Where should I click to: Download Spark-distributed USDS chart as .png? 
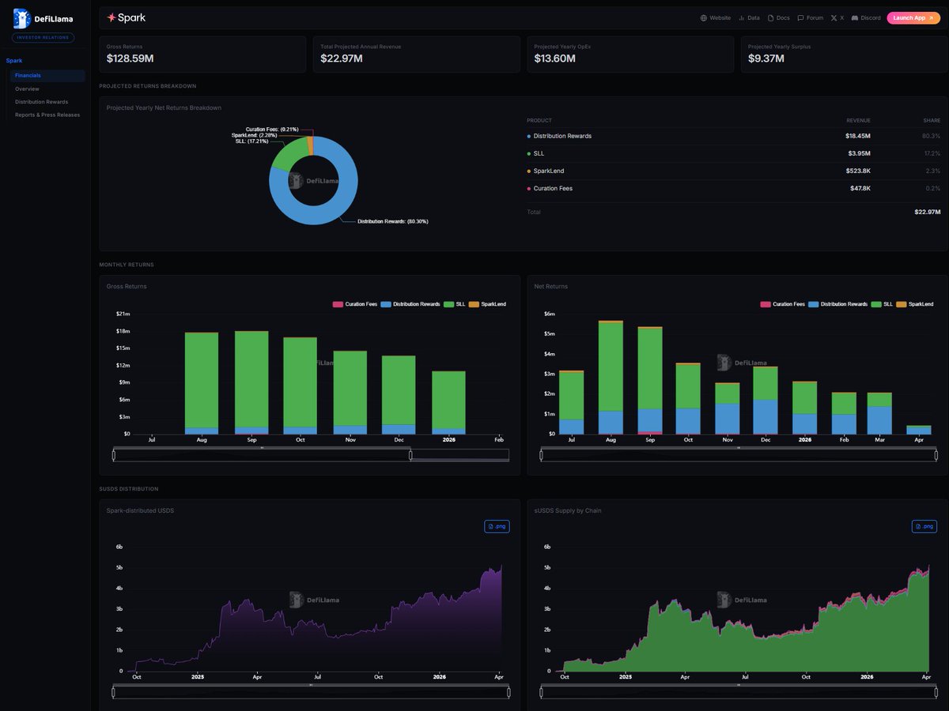coord(497,526)
